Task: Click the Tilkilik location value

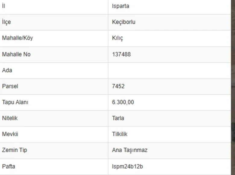Action: (120, 134)
